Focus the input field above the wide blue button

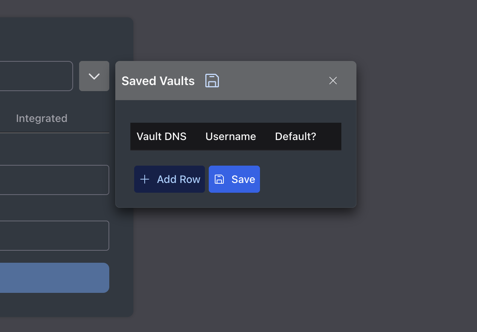pyautogui.click(x=53, y=236)
